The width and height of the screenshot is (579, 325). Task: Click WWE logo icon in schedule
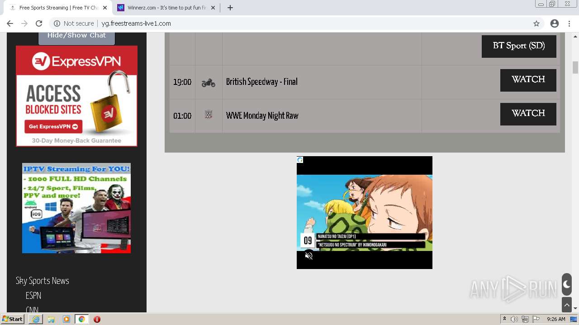point(209,115)
